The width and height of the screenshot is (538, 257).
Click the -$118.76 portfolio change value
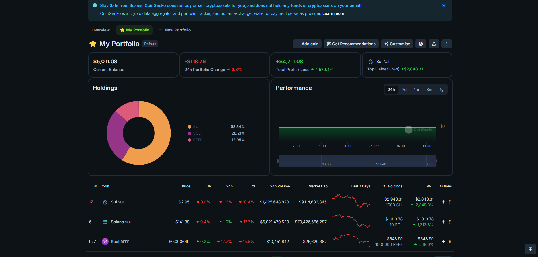click(x=195, y=62)
